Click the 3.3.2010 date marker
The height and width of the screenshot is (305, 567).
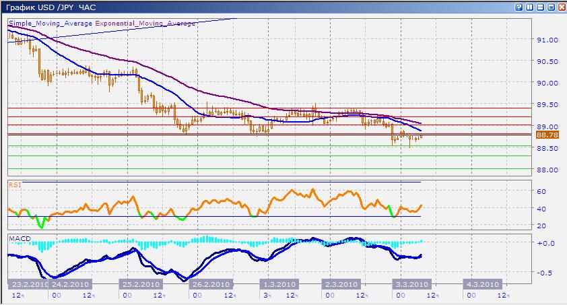pos(411,284)
